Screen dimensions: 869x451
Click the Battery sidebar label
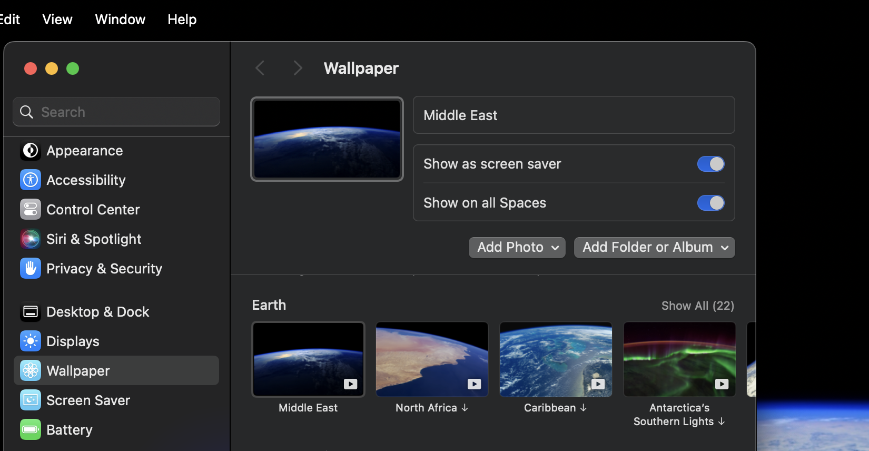point(70,430)
